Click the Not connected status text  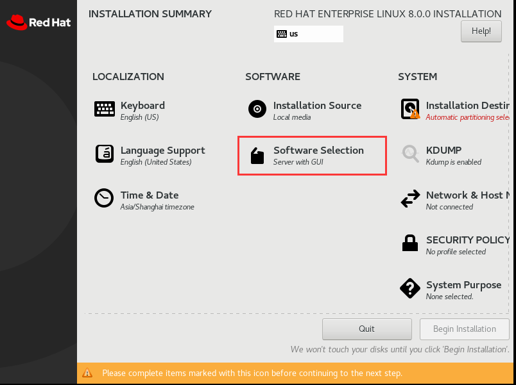(x=449, y=207)
